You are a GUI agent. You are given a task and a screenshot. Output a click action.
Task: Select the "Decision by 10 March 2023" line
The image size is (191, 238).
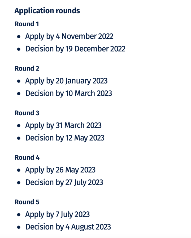click(68, 93)
